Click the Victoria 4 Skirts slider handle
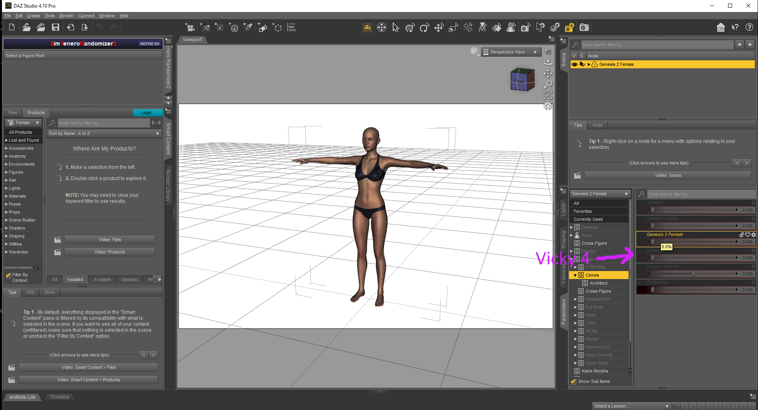Image resolution: width=758 pixels, height=410 pixels. pyautogui.click(x=693, y=273)
